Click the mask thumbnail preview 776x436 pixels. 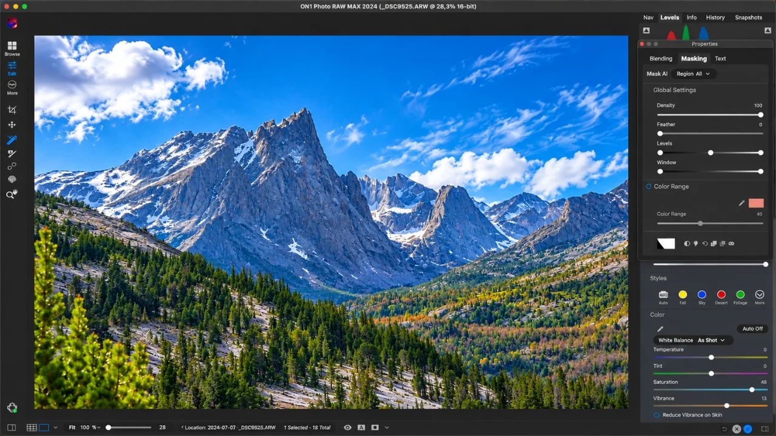point(666,243)
